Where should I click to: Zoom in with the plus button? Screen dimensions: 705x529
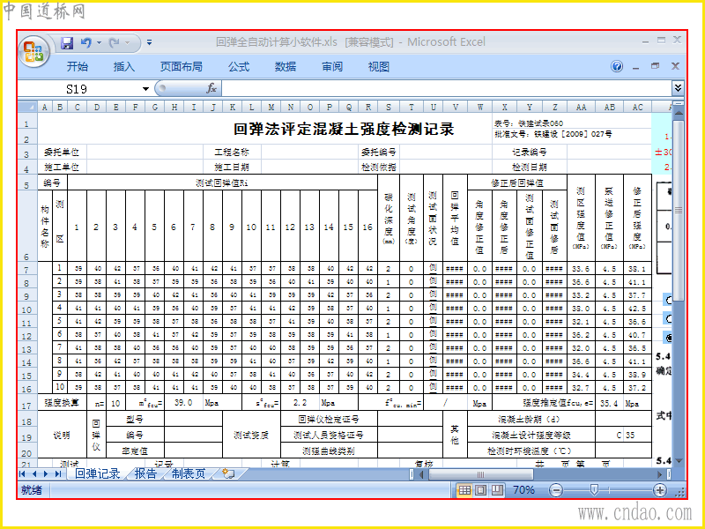pyautogui.click(x=659, y=490)
